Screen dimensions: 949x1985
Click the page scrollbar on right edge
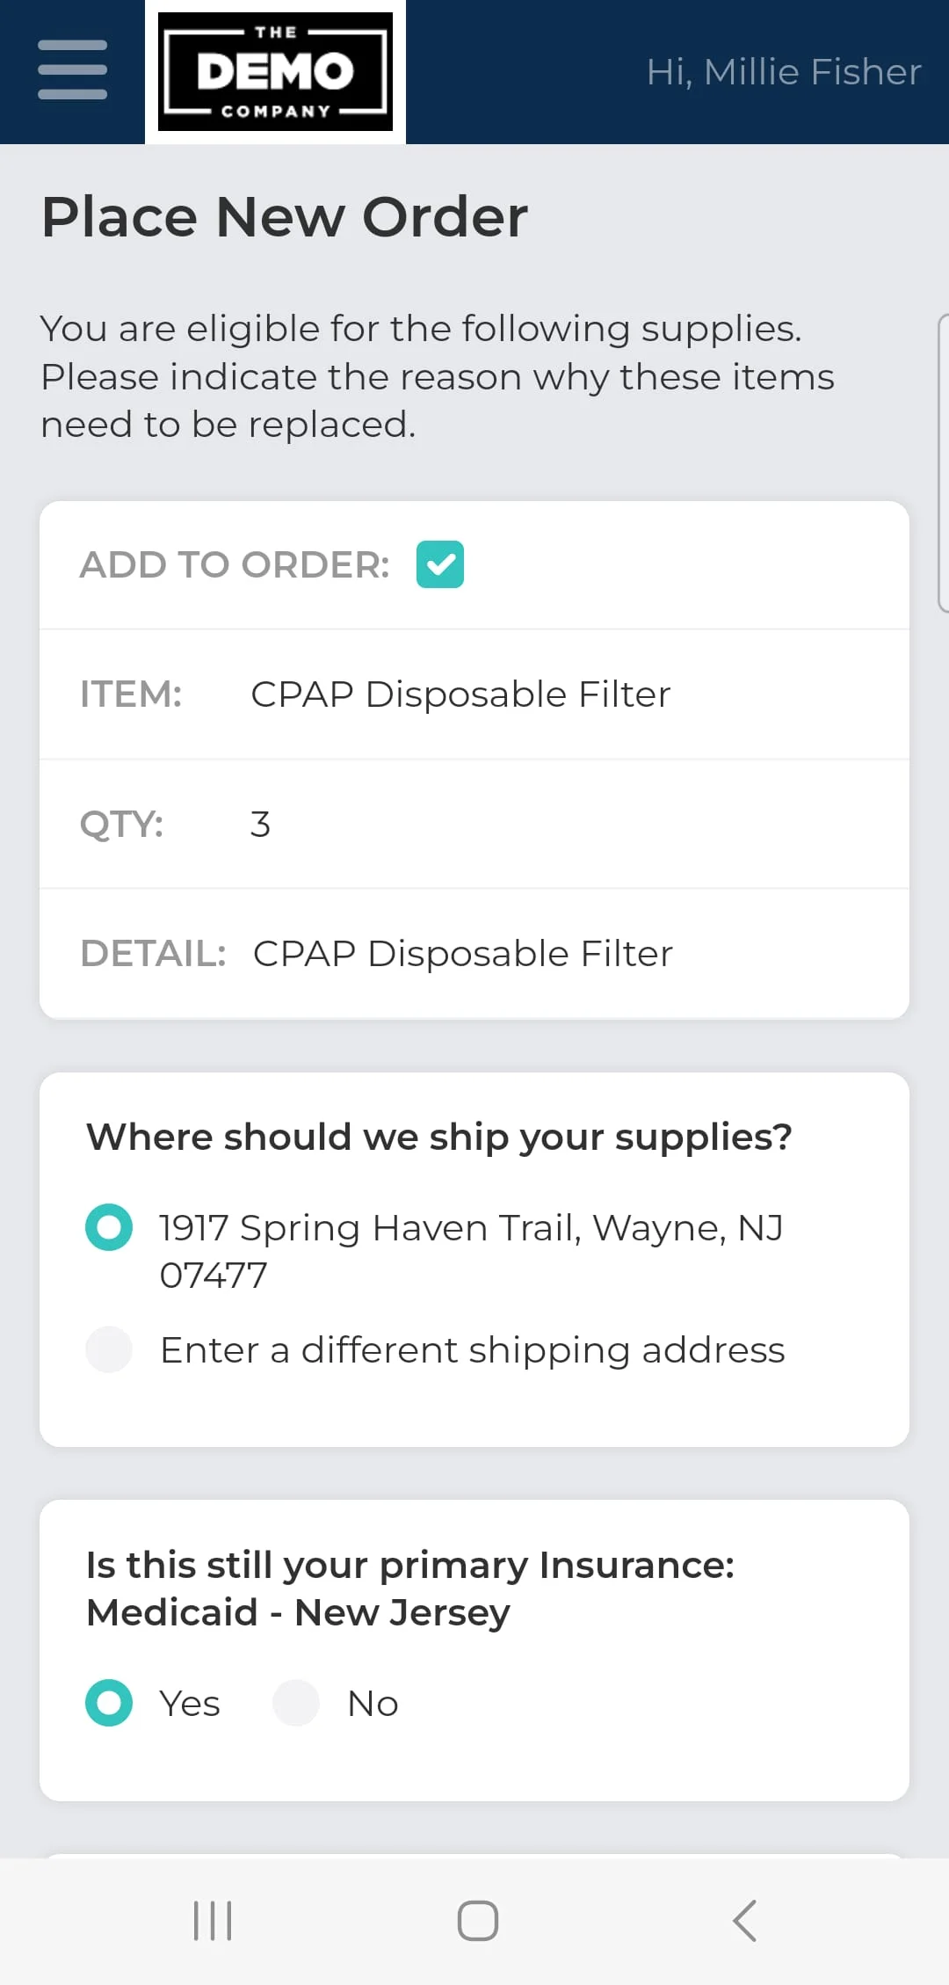pyautogui.click(x=943, y=462)
